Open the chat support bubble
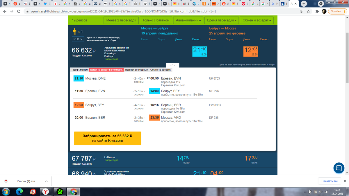 tap(339, 168)
